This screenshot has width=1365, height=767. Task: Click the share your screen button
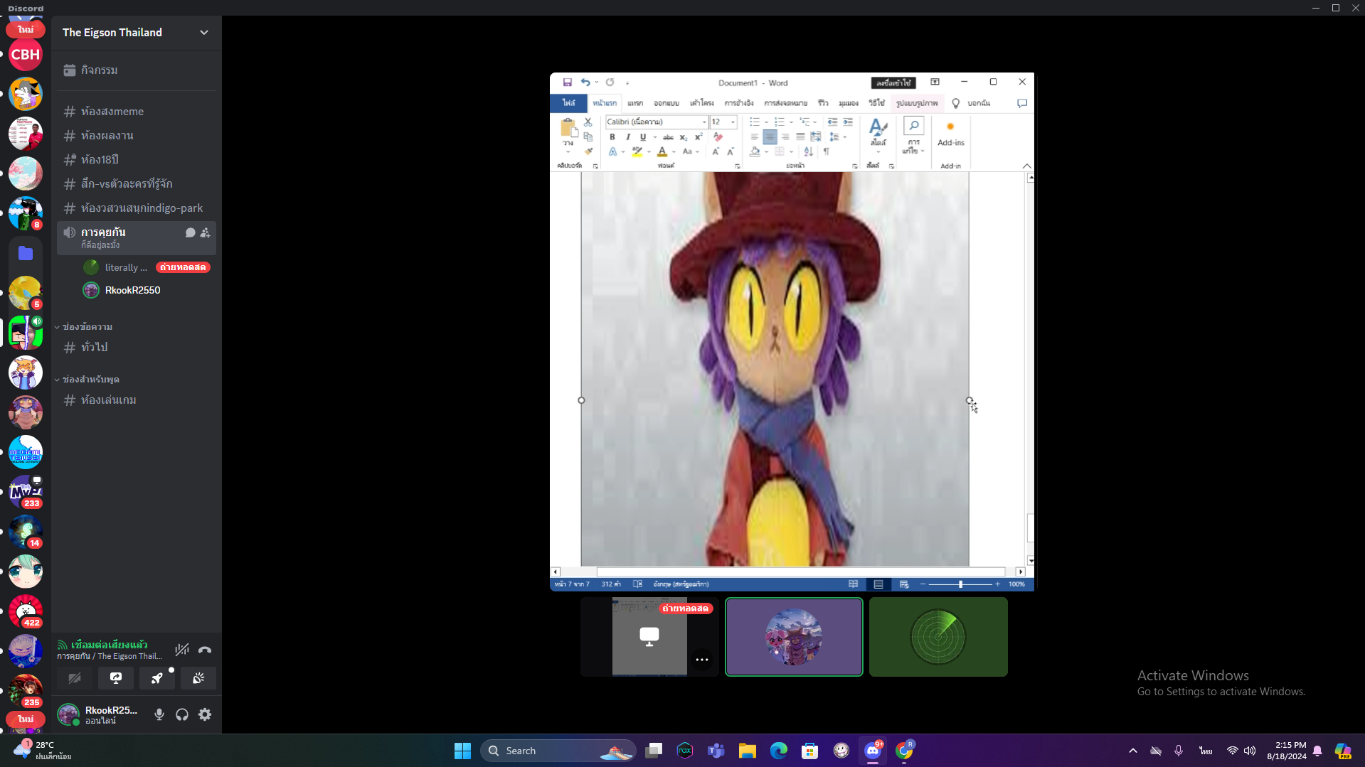click(x=116, y=678)
